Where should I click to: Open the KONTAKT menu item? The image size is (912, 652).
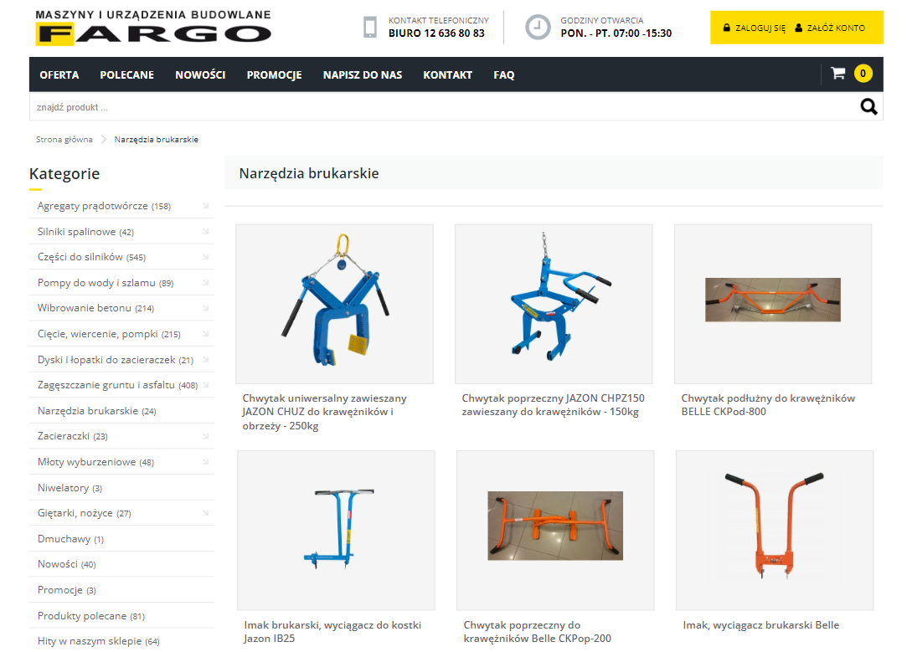447,75
